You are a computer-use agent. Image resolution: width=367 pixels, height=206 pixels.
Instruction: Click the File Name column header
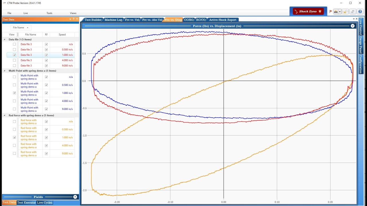pyautogui.click(x=31, y=35)
